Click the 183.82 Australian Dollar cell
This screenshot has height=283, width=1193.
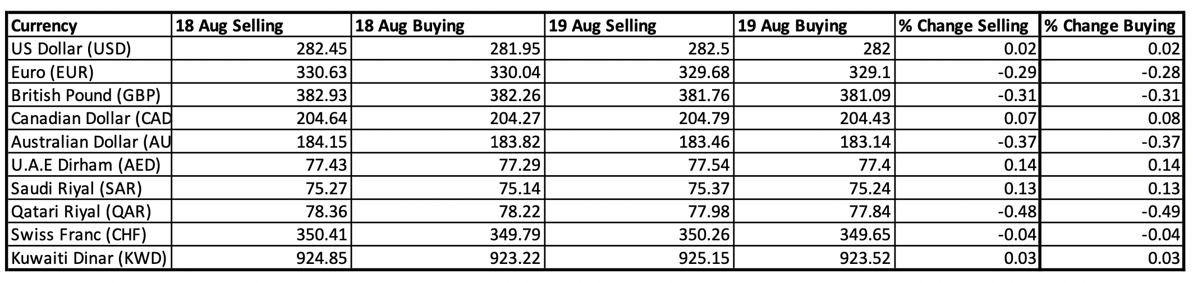448,142
